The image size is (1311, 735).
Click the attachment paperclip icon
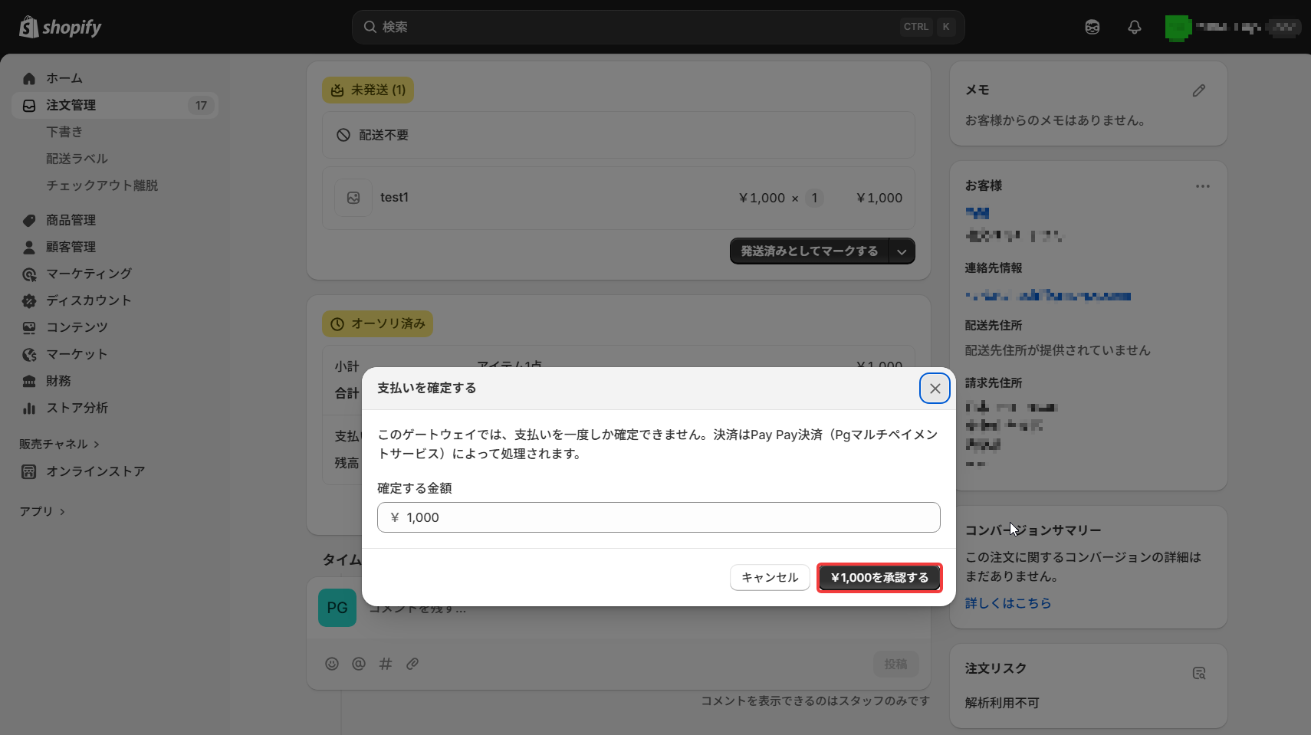[412, 664]
